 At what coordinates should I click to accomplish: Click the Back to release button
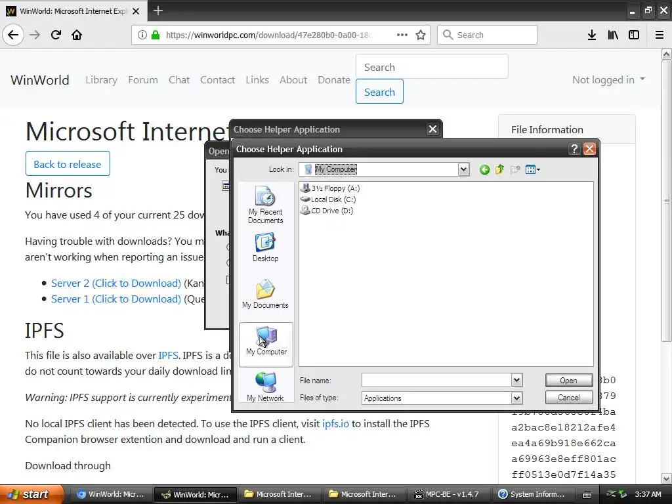pyautogui.click(x=68, y=163)
